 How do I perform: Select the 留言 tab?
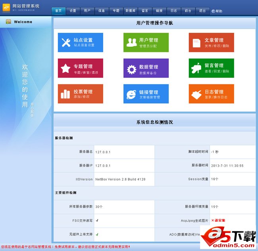145,11
